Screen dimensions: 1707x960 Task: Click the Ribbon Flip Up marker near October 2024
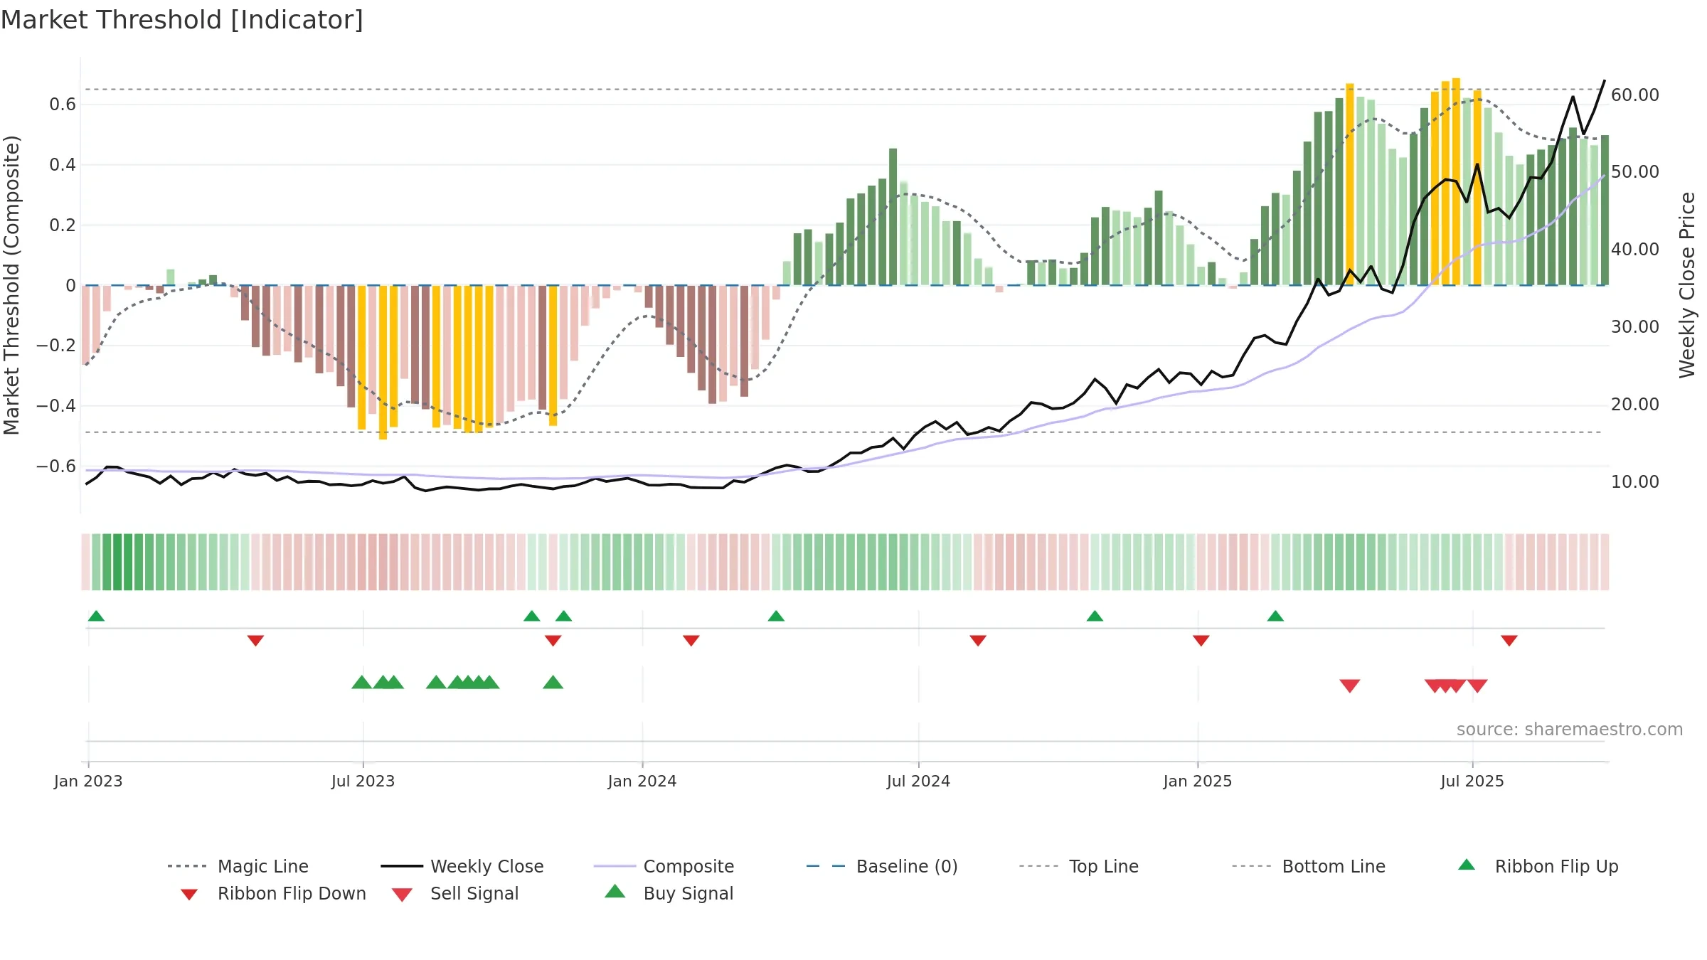(1095, 616)
